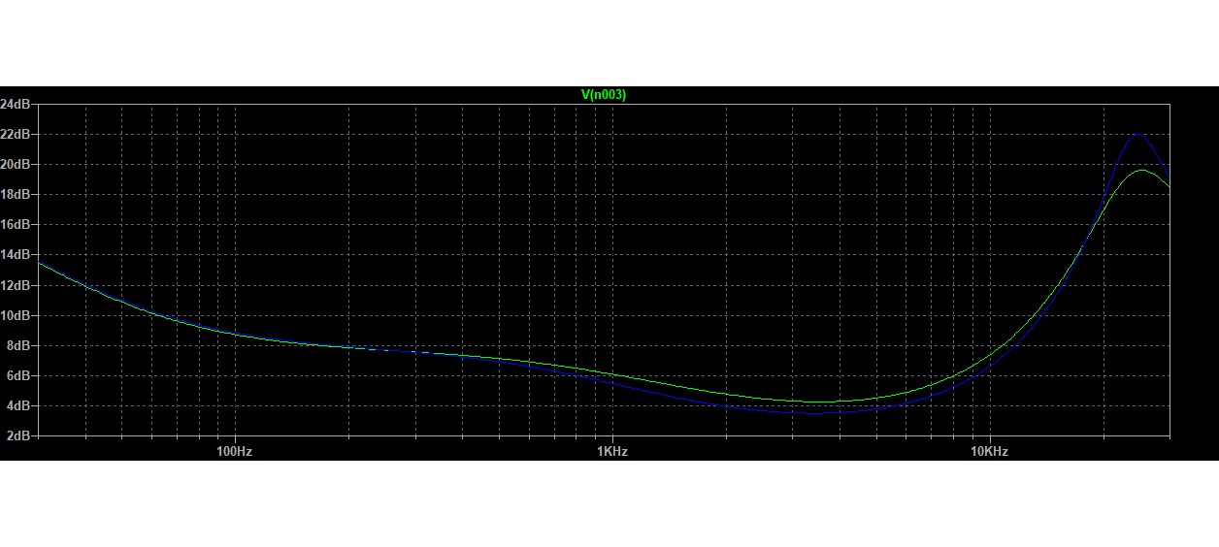Click the 20dB axis tick label
The image size is (1219, 547).
16,164
